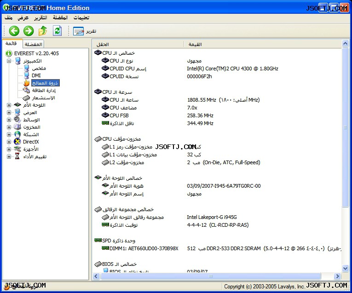Click the CPU icon beside سرعة الـ CPU
352x293 pixels.
pyautogui.click(x=98, y=92)
